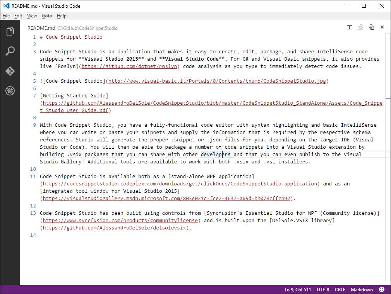Select the README.md editor tab
The width and height of the screenshot is (391, 294).
coord(41,28)
